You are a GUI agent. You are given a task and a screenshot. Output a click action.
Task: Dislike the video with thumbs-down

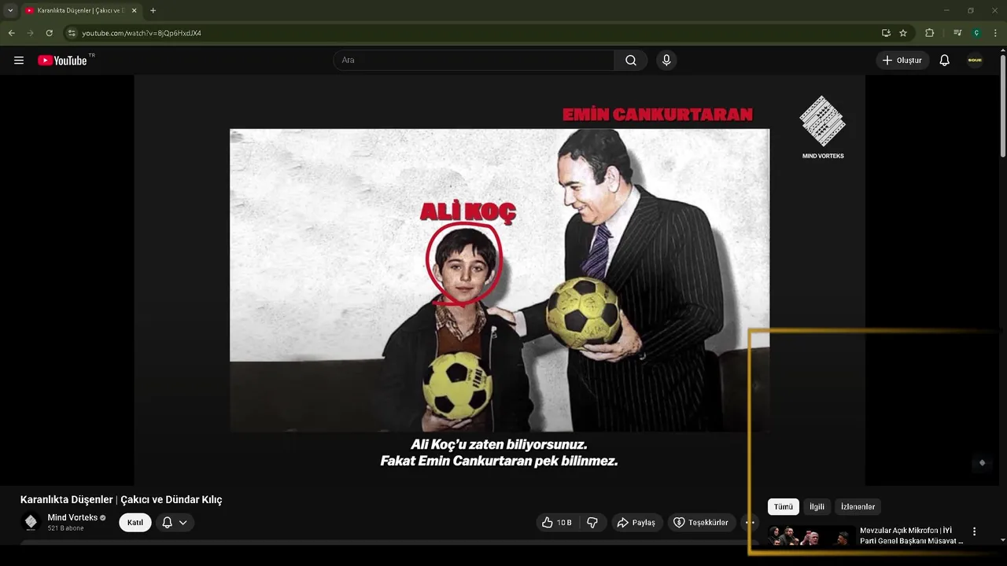coord(592,523)
